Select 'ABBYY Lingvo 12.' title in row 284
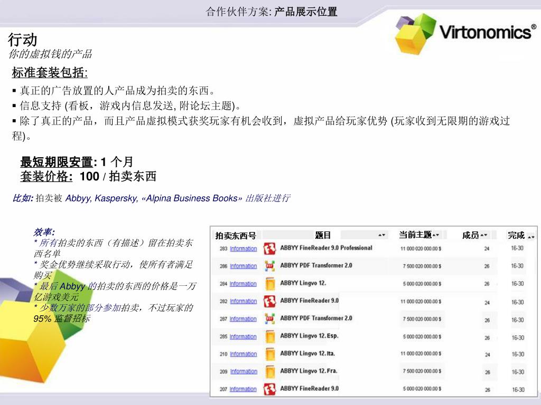Screen dimensions: 541x405 coord(303,283)
